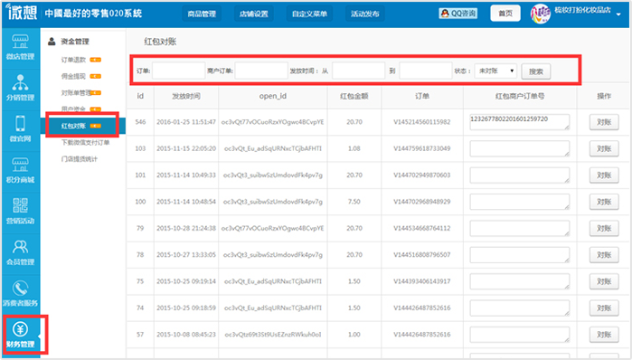Select 对账单管理 submenu item
632x360 pixels.
(x=76, y=93)
